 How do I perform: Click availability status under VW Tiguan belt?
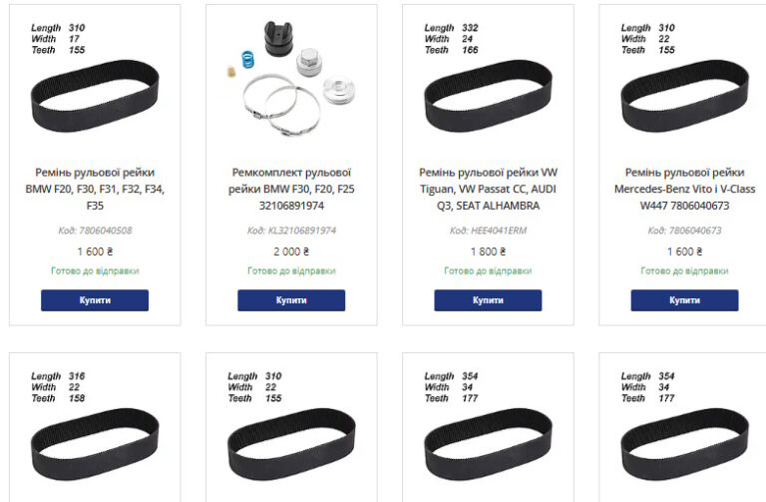click(x=488, y=270)
